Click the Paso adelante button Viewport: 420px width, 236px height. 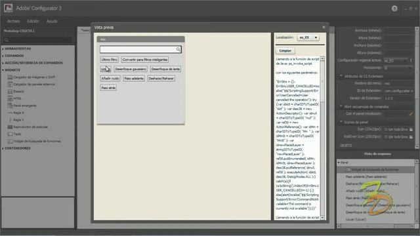point(134,79)
